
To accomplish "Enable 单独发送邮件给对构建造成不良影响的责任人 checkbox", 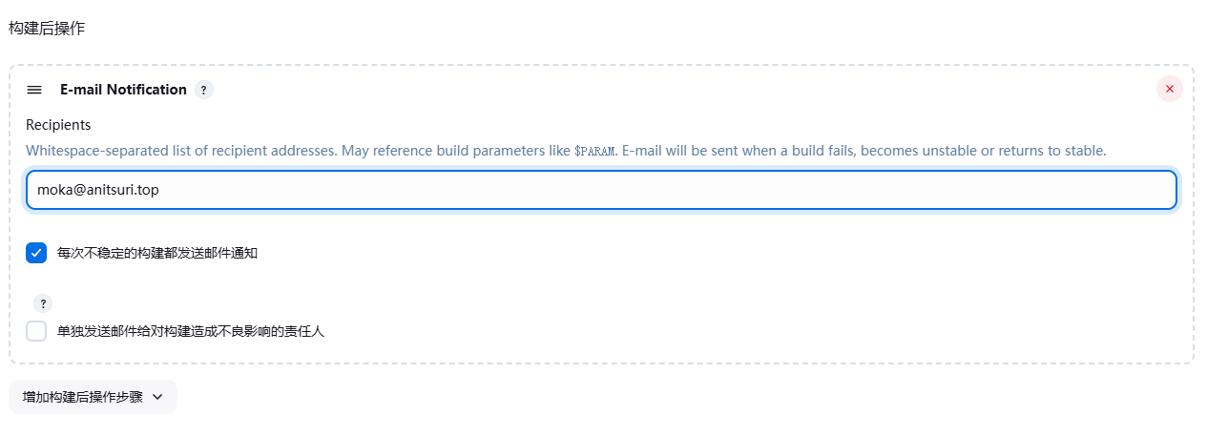I will [36, 331].
